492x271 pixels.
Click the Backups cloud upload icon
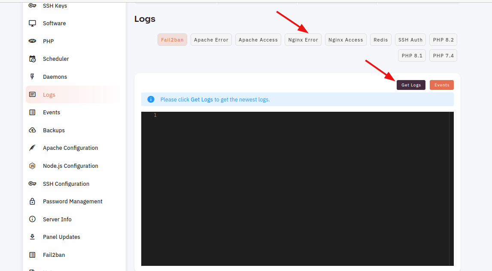pyautogui.click(x=32, y=130)
